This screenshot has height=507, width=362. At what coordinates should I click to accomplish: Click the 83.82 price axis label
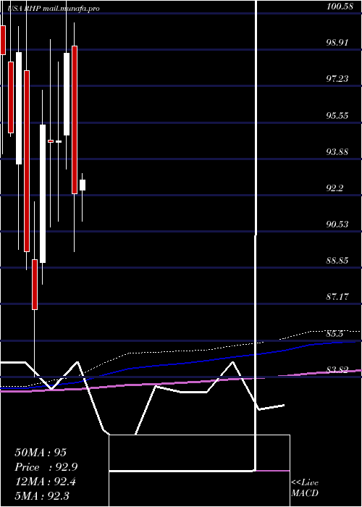click(337, 369)
